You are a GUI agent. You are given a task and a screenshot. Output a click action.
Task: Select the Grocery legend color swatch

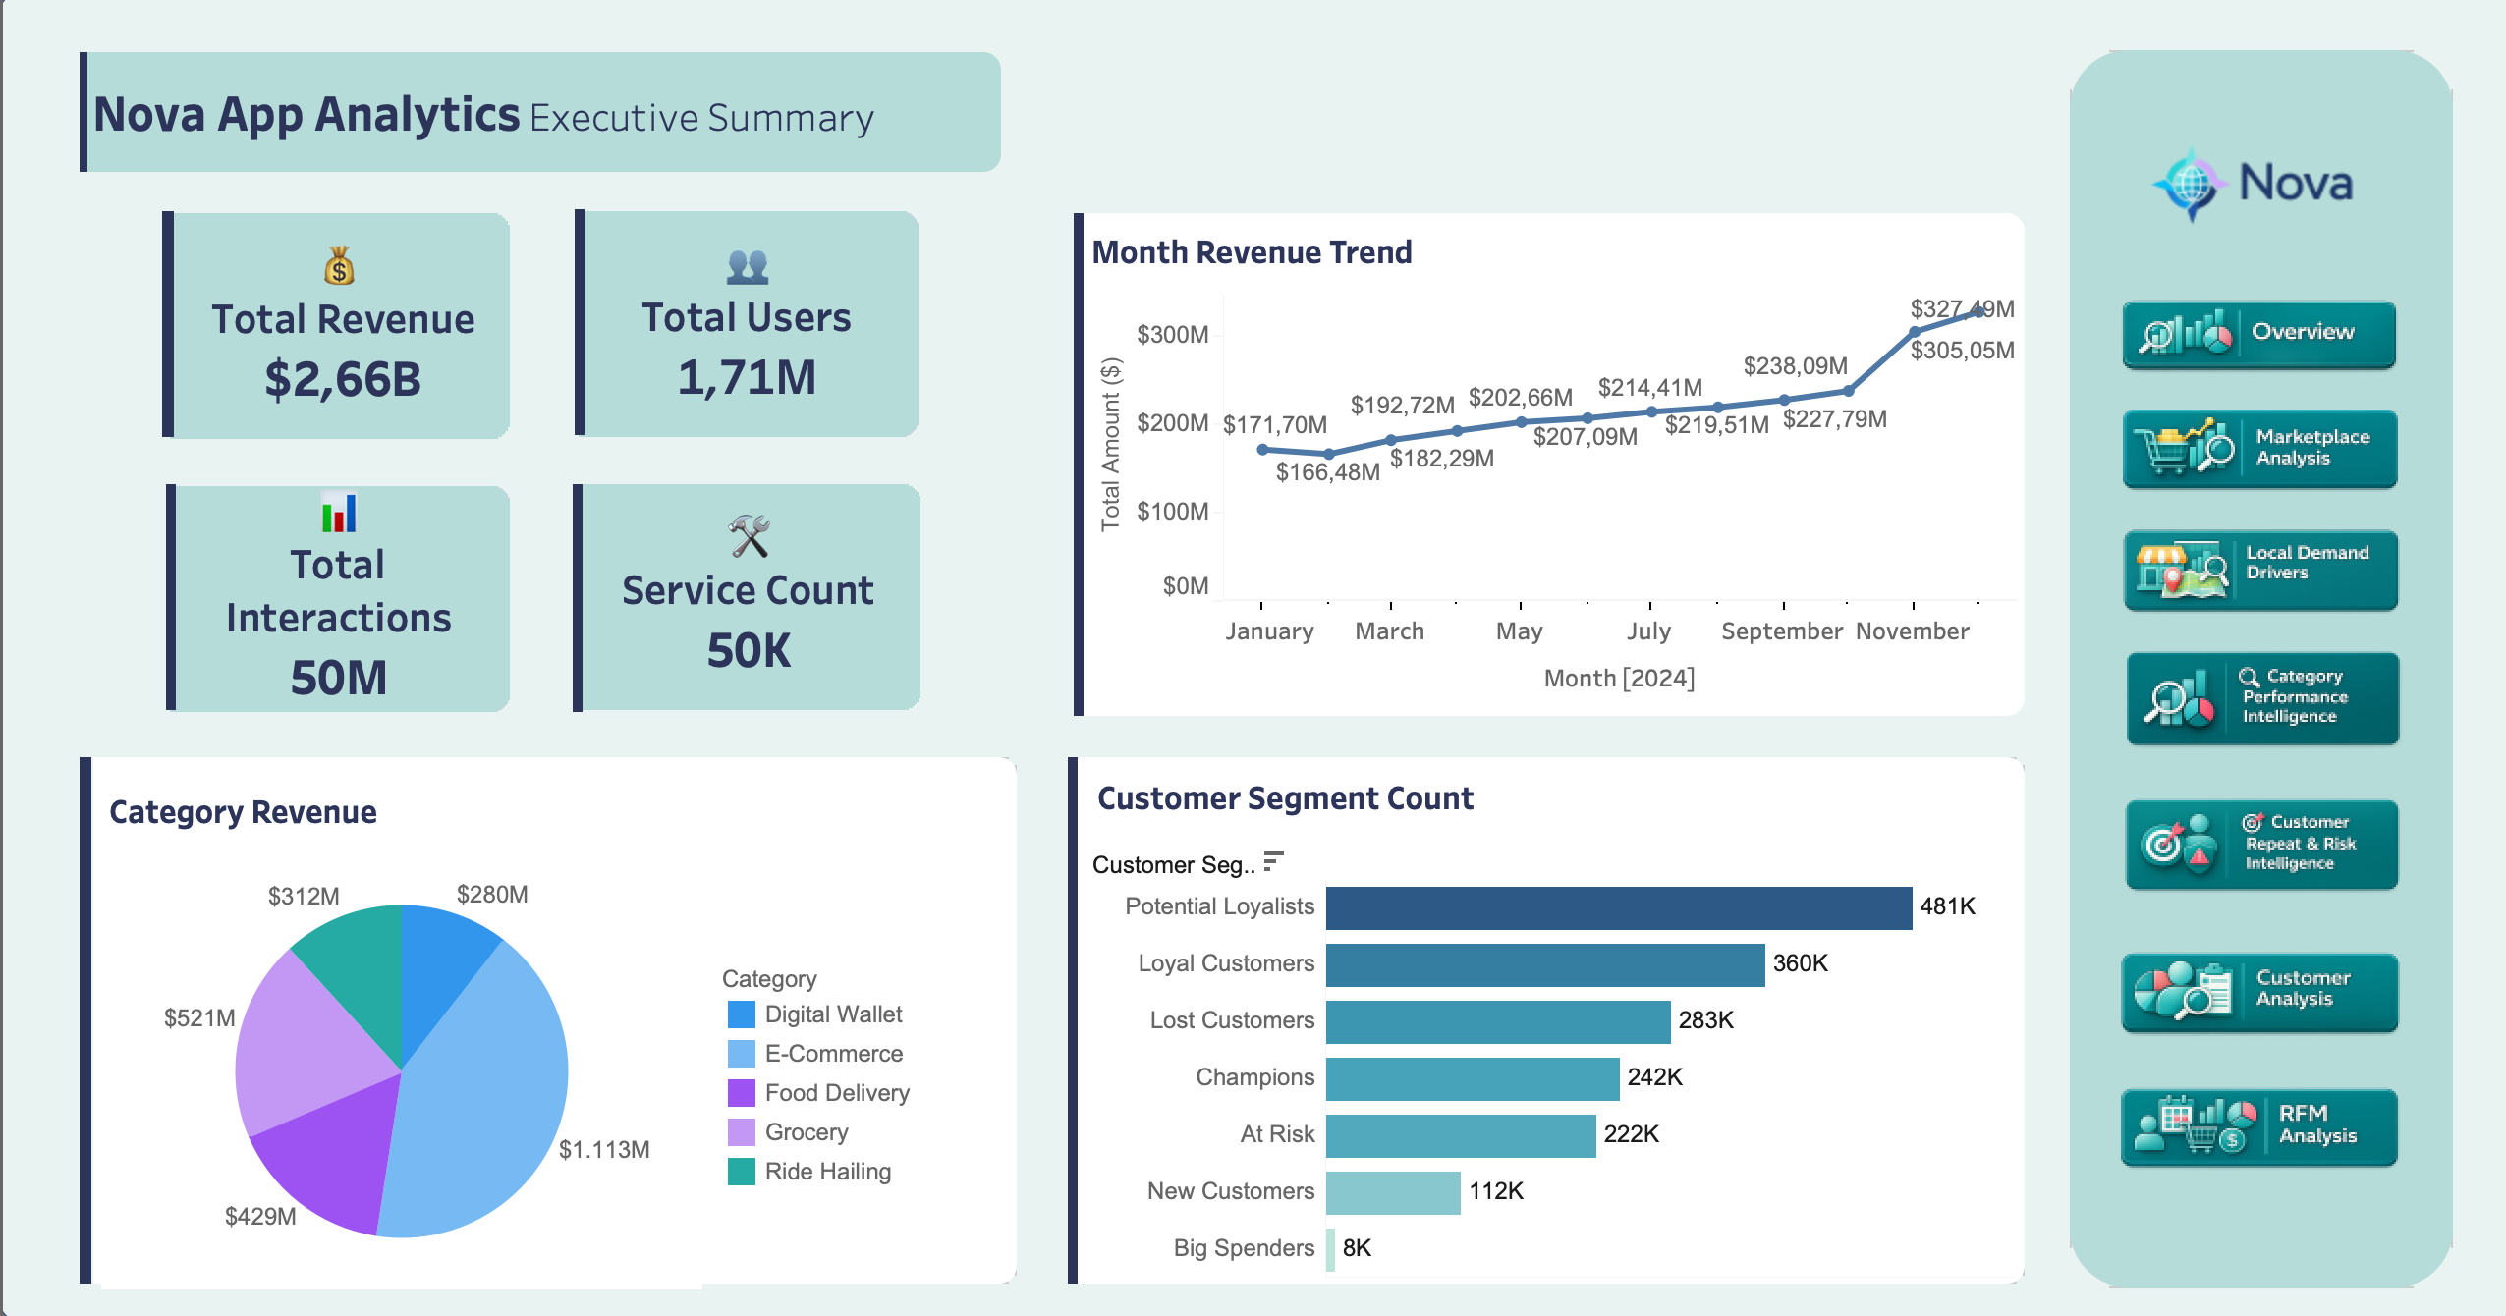click(x=742, y=1132)
